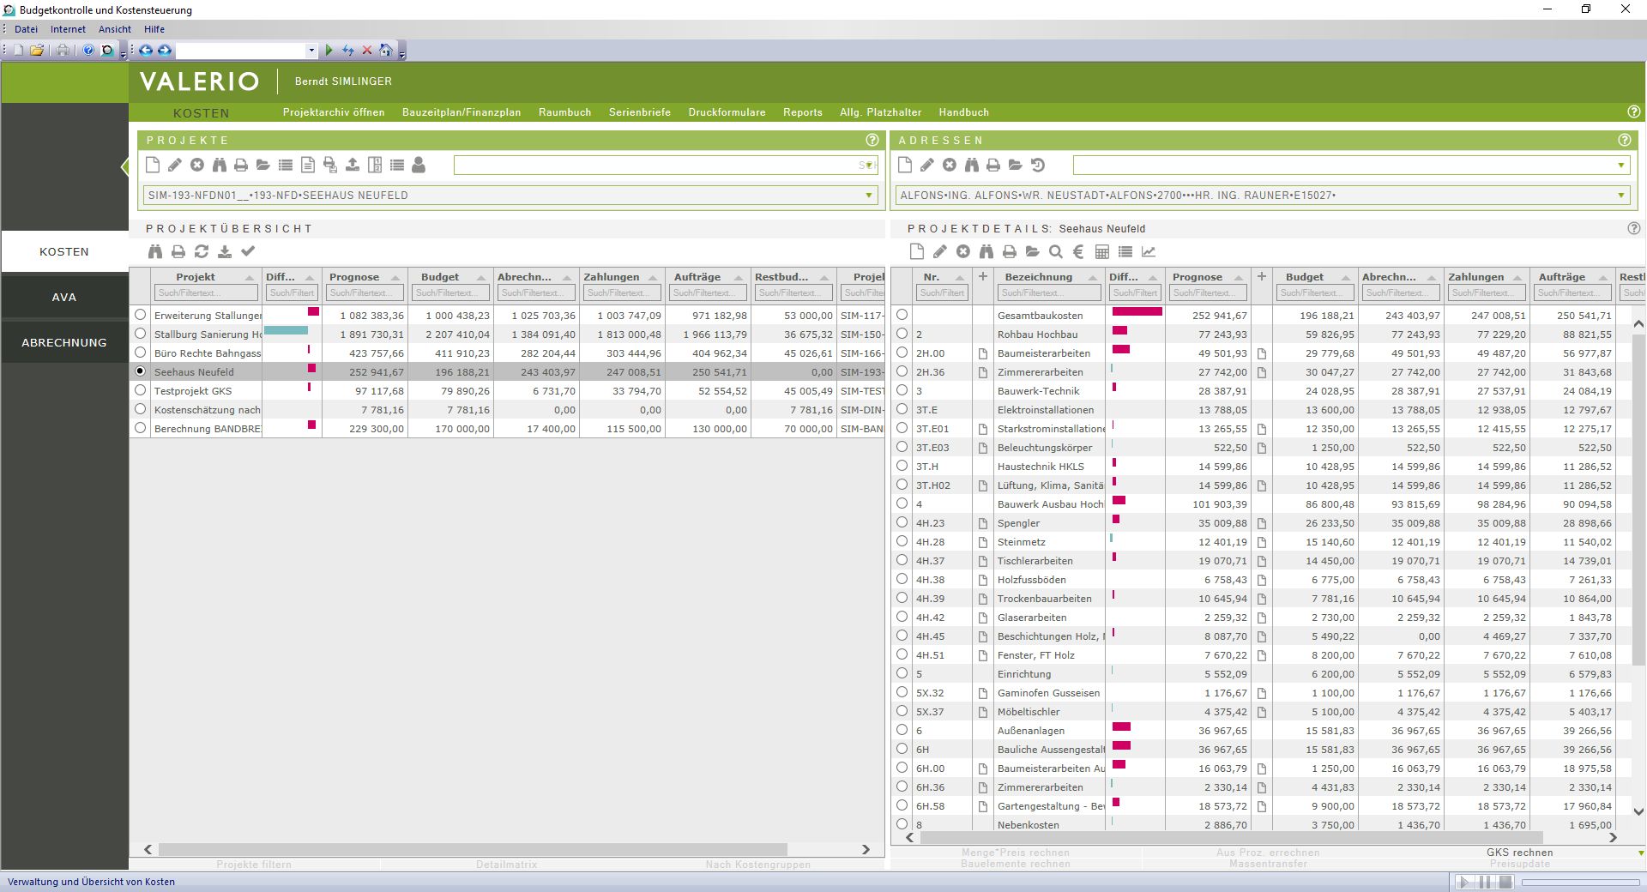Click the checkmark icon in Projektübersicht toolbar
The height and width of the screenshot is (892, 1647).
[248, 251]
